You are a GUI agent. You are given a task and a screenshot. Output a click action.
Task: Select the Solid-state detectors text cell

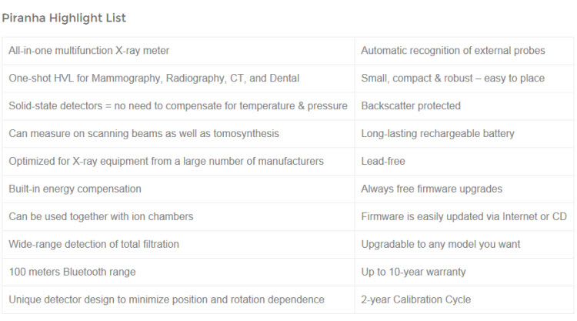[x=178, y=106]
